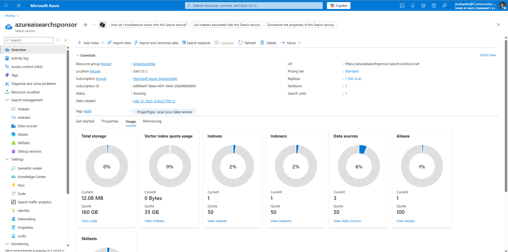
Task: Open Properties in the sidebar settings
Action: 25,227
